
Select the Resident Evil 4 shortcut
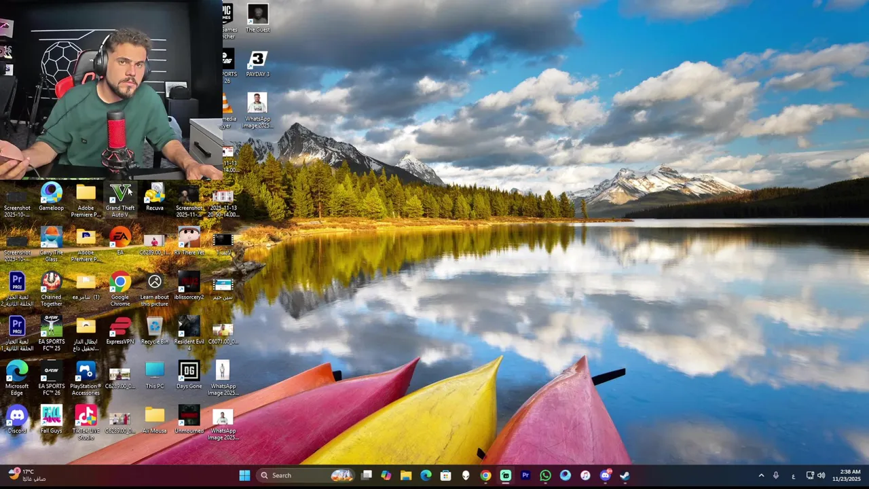189,333
